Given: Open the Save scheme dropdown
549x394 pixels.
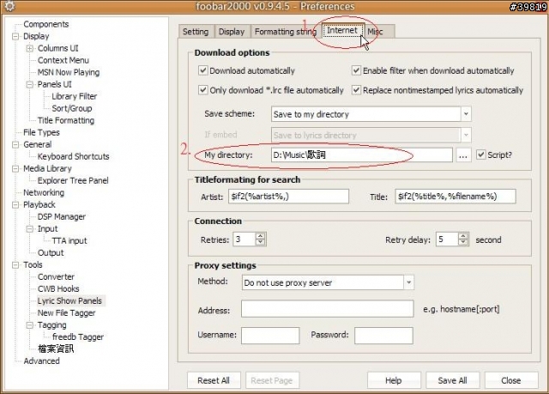Looking at the screenshot, I should 466,114.
